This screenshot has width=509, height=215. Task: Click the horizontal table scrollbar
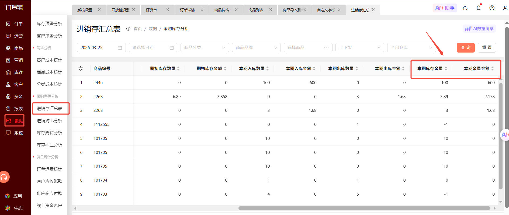(364, 208)
